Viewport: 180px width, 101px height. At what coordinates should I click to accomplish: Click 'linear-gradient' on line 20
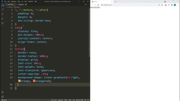[x=55, y=77]
